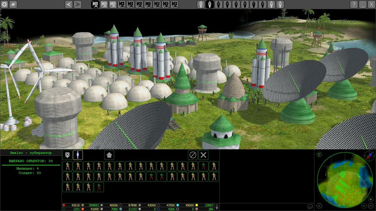
Task: Select first soldier in selection grid
Action: click(67, 166)
